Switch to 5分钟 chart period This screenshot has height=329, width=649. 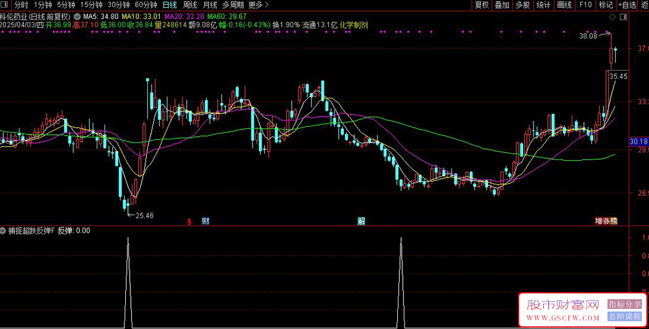tap(66, 5)
